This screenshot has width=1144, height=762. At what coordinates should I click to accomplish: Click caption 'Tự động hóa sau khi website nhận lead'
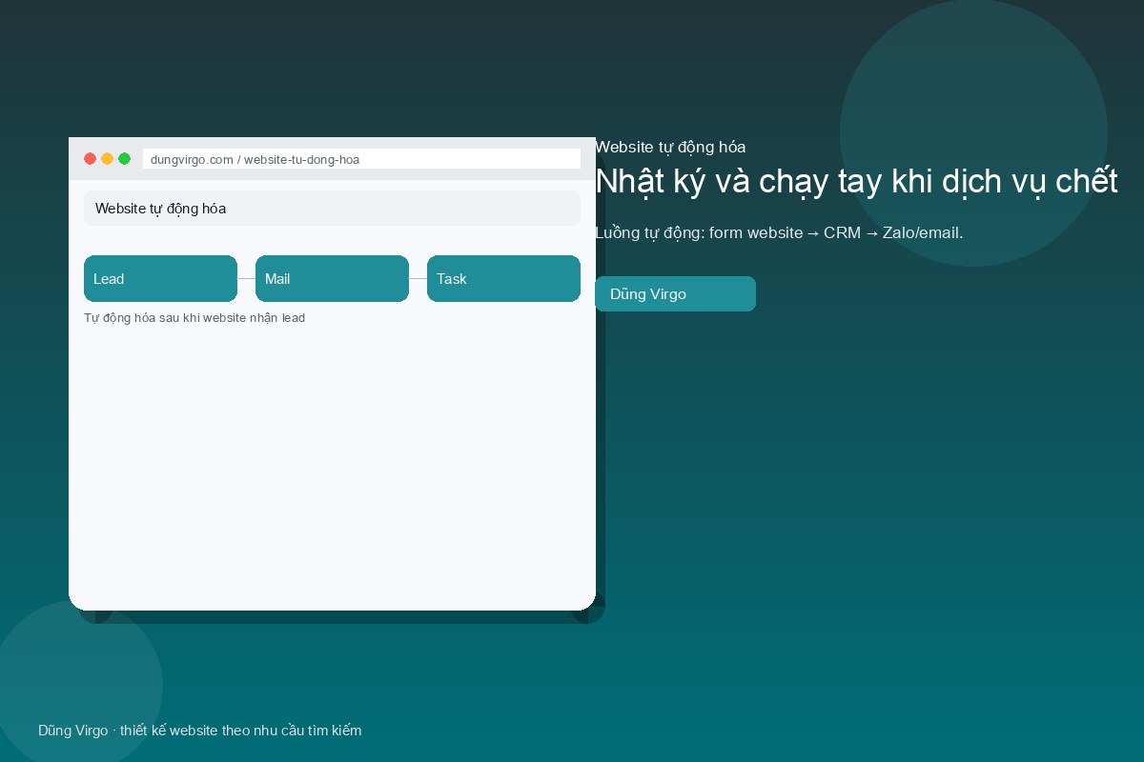click(194, 318)
